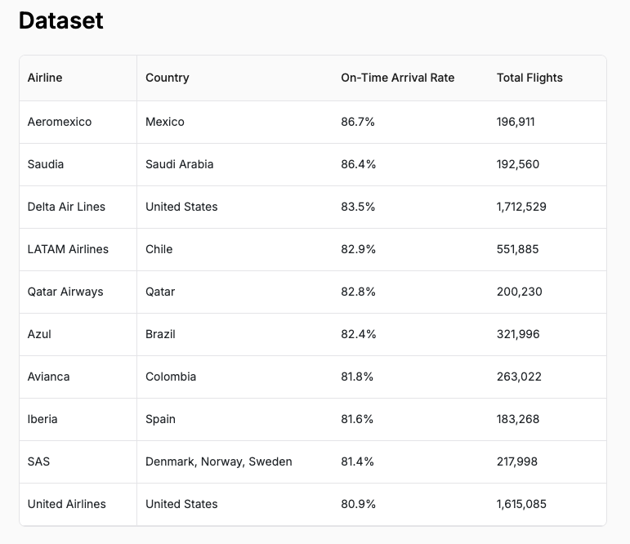Click the Country column header
The width and height of the screenshot is (630, 544).
[168, 78]
